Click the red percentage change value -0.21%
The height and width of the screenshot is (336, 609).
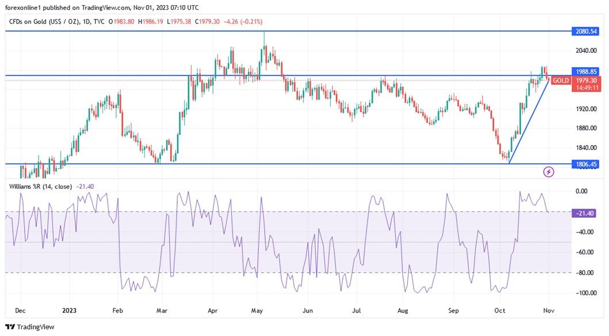coord(251,21)
